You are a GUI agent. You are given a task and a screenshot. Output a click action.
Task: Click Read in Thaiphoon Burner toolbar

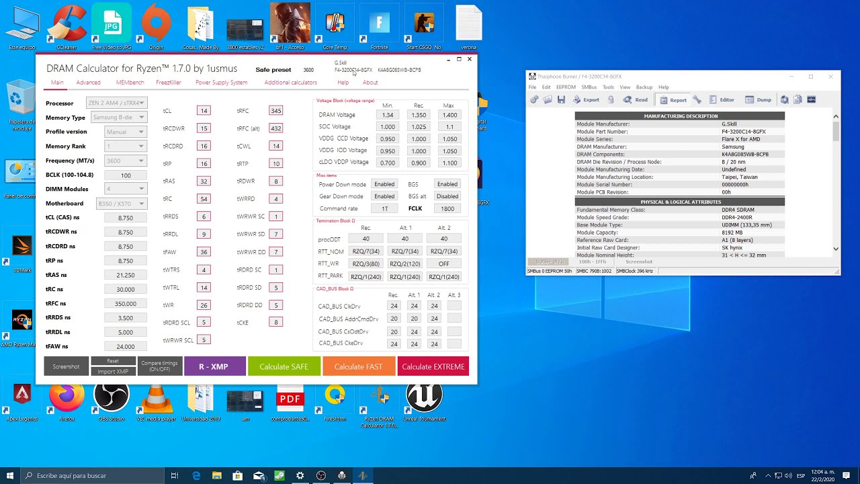click(x=635, y=99)
